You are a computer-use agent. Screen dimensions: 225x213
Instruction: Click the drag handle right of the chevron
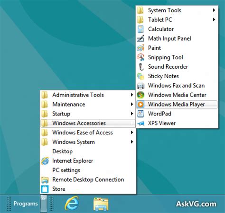tap(51, 204)
